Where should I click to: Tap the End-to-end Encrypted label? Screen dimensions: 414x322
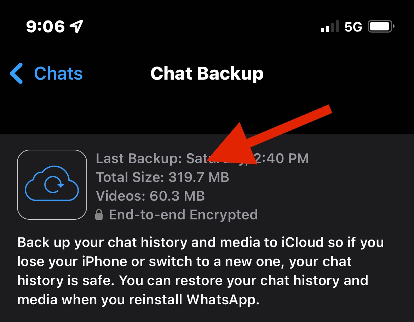pyautogui.click(x=183, y=214)
